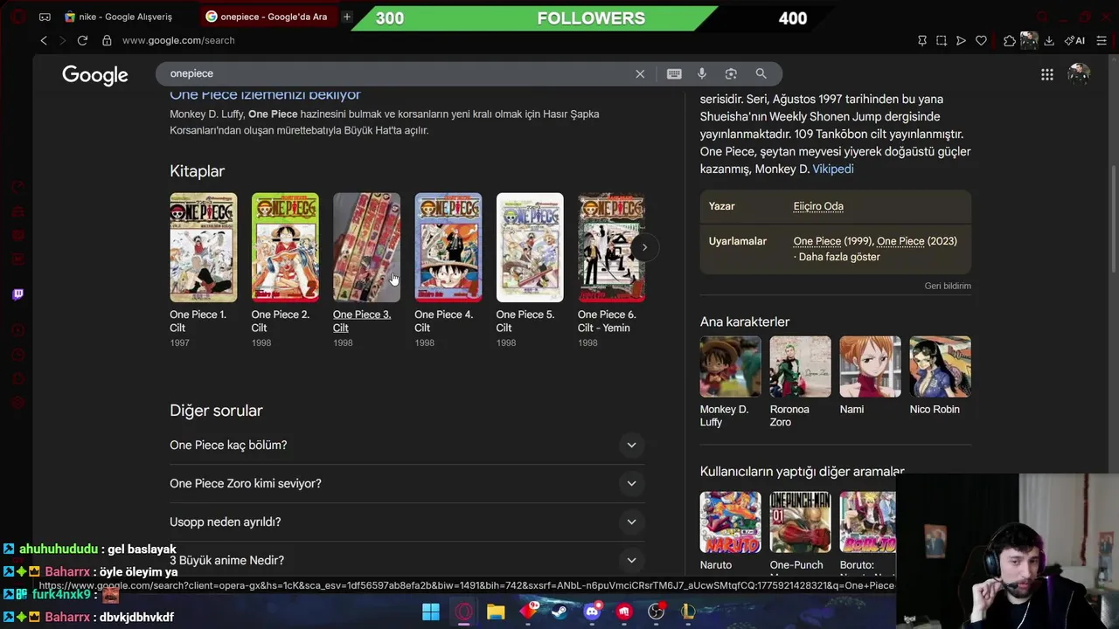Screen dimensions: 1119x629
Task: Open the Vikipedi link
Action: click(x=833, y=169)
